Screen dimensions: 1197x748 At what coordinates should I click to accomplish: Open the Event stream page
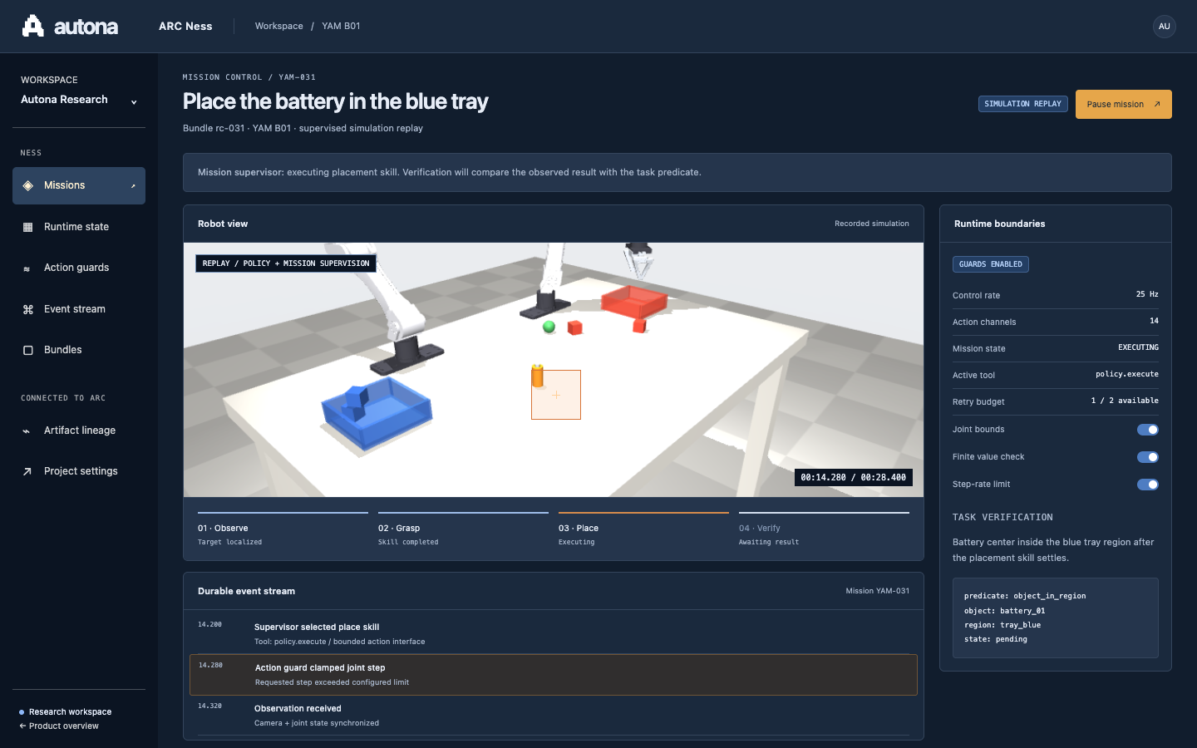(x=79, y=309)
